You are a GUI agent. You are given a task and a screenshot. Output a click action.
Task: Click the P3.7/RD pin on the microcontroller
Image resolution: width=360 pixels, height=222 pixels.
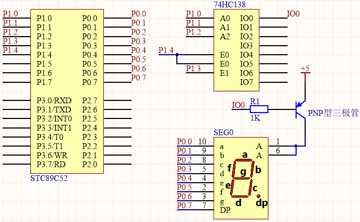tap(52, 164)
